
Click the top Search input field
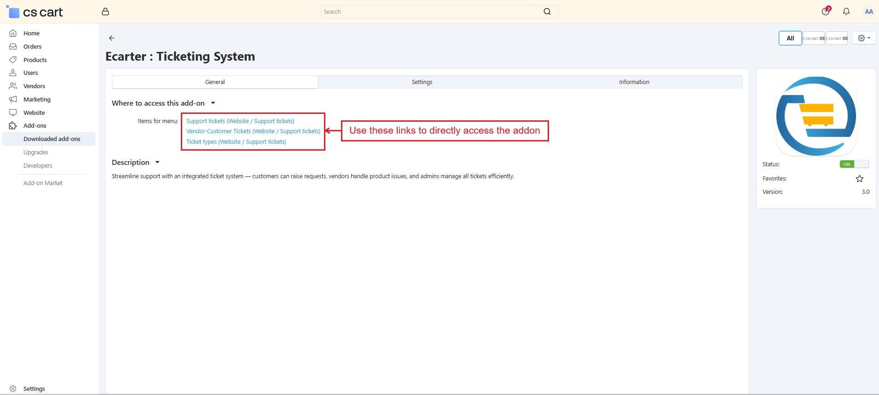pos(430,12)
